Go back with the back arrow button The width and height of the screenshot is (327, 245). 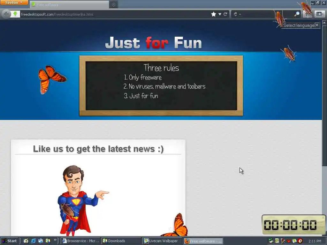point(6,14)
